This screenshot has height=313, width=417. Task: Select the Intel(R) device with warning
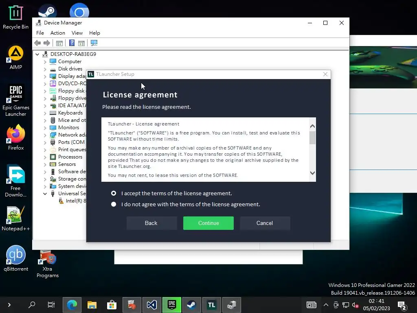point(72,201)
